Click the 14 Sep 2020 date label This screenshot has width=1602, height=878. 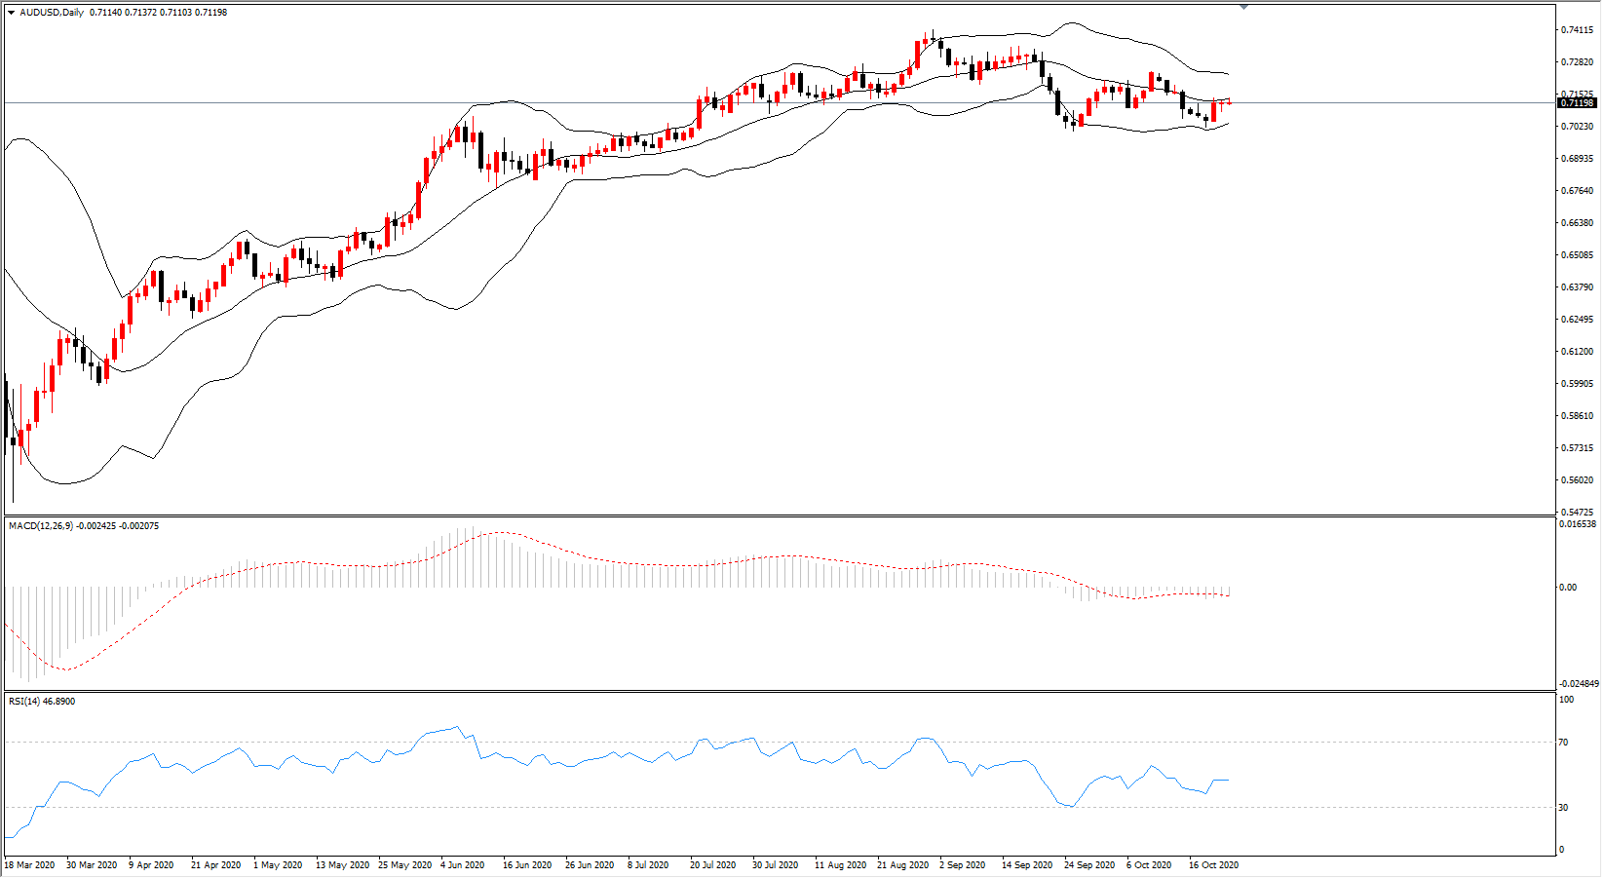pos(1027,865)
